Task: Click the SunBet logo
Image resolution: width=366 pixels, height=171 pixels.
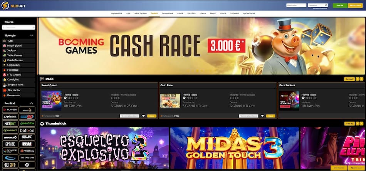Action: point(13,6)
